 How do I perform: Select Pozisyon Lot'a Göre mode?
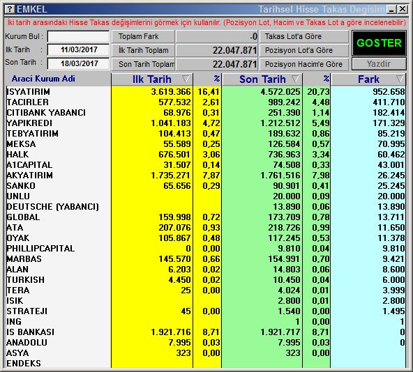coord(304,50)
